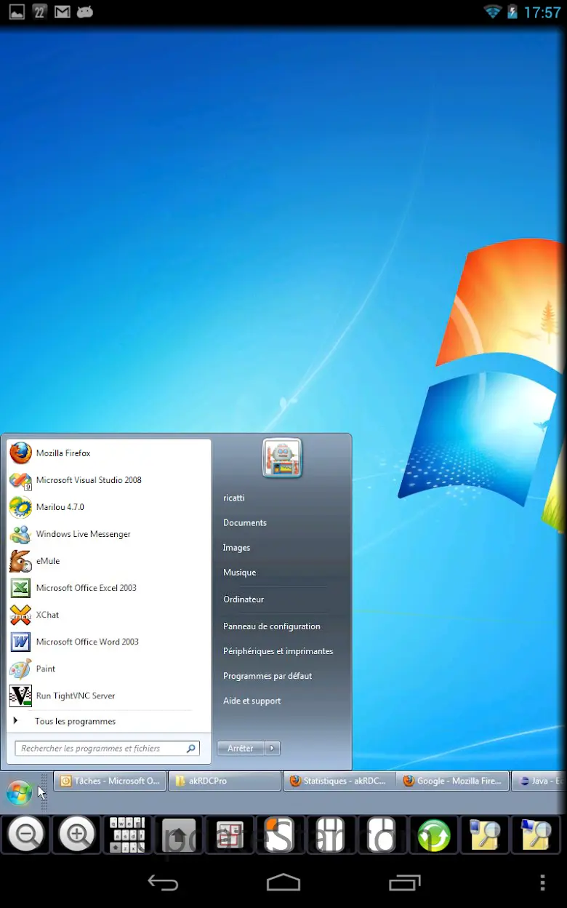Open Panneau de configuration
567x908 pixels.
[x=271, y=626]
